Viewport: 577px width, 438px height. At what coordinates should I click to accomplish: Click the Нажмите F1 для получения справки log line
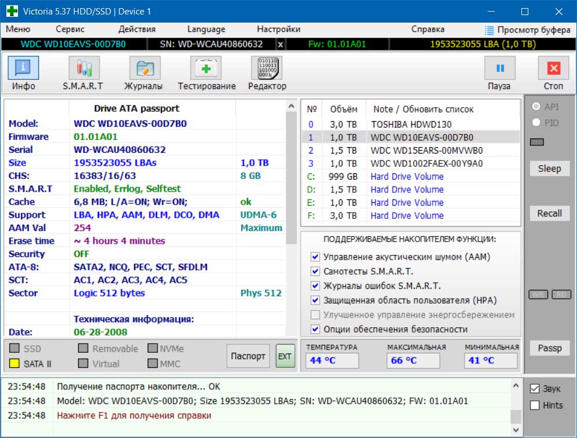pos(134,415)
